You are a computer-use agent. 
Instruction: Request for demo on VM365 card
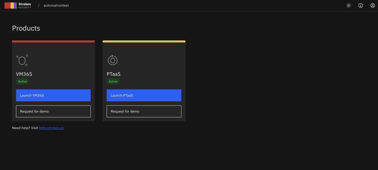53,111
